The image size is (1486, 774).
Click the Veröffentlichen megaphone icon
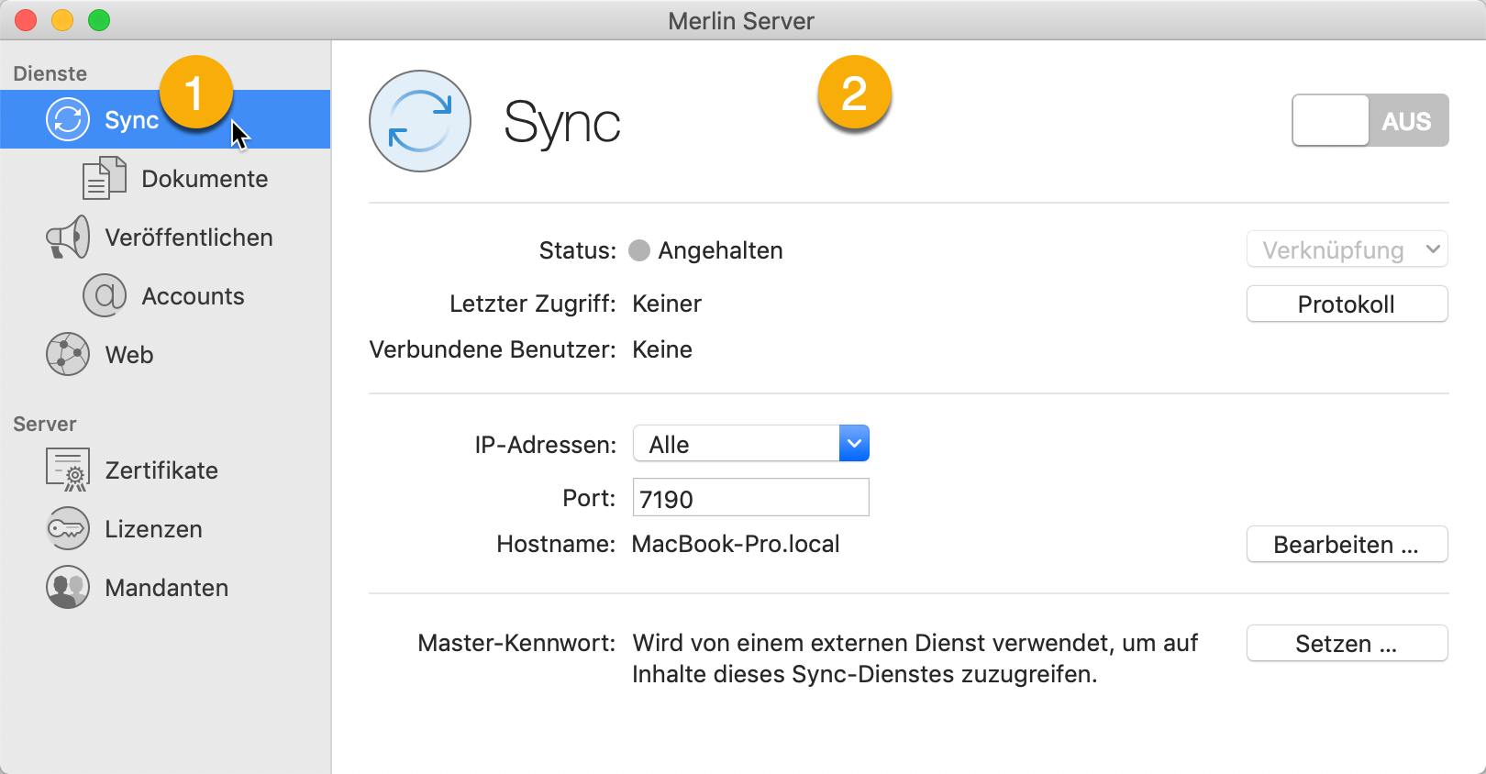point(68,237)
